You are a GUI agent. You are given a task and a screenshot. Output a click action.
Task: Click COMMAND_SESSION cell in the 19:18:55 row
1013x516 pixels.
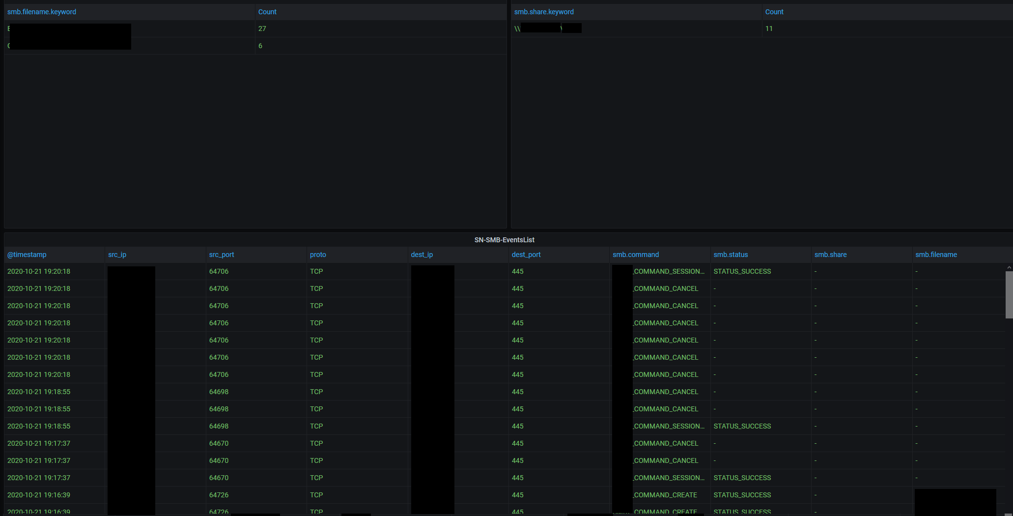coord(669,426)
